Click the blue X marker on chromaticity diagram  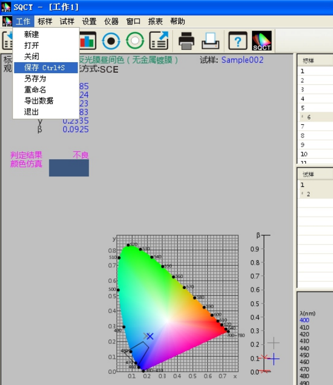pyautogui.click(x=150, y=336)
